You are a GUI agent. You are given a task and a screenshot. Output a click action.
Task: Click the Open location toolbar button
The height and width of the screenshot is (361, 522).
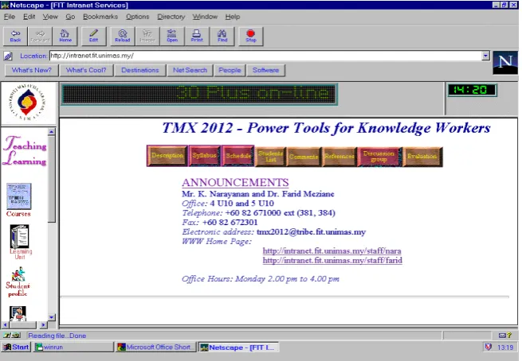172,36
